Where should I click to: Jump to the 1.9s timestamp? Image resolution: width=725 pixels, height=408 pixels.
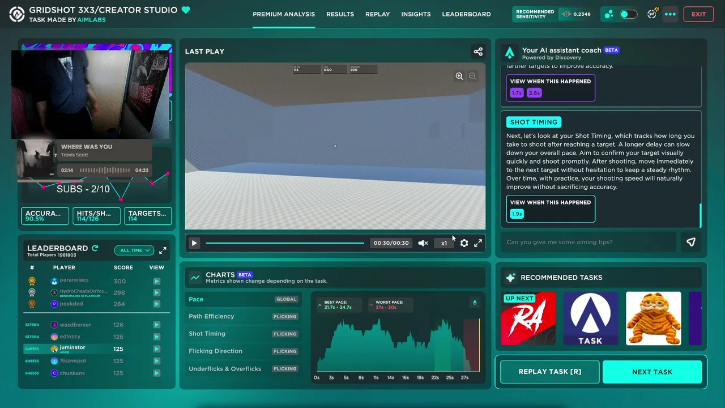click(517, 214)
